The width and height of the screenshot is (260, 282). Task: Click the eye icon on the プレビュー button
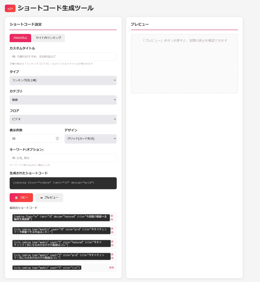coord(41,198)
